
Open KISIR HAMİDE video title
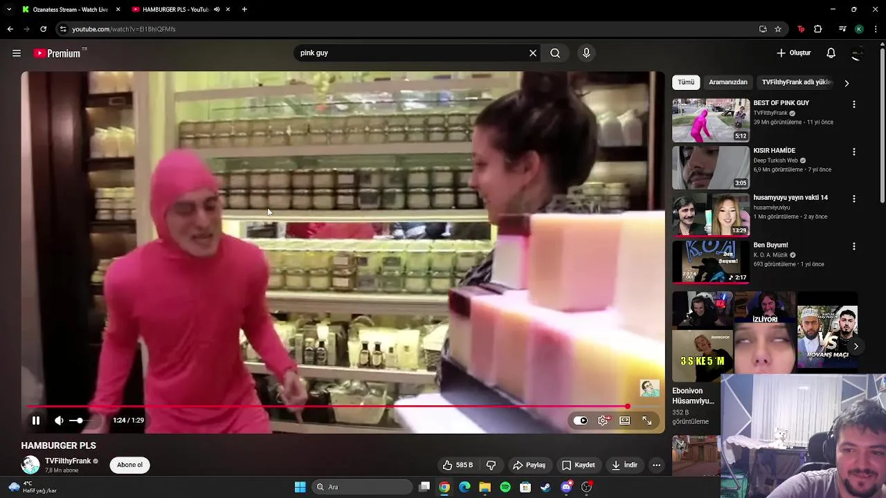(774, 150)
